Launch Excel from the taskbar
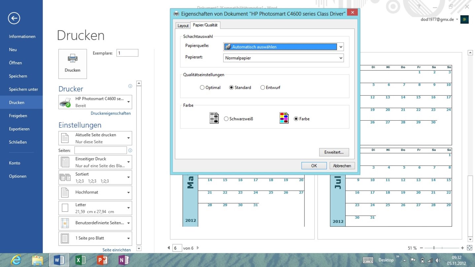The image size is (475, 267). [80, 260]
